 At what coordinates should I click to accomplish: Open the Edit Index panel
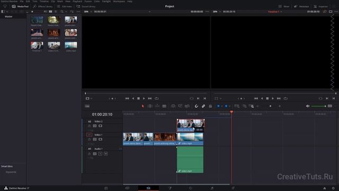[x=65, y=6]
